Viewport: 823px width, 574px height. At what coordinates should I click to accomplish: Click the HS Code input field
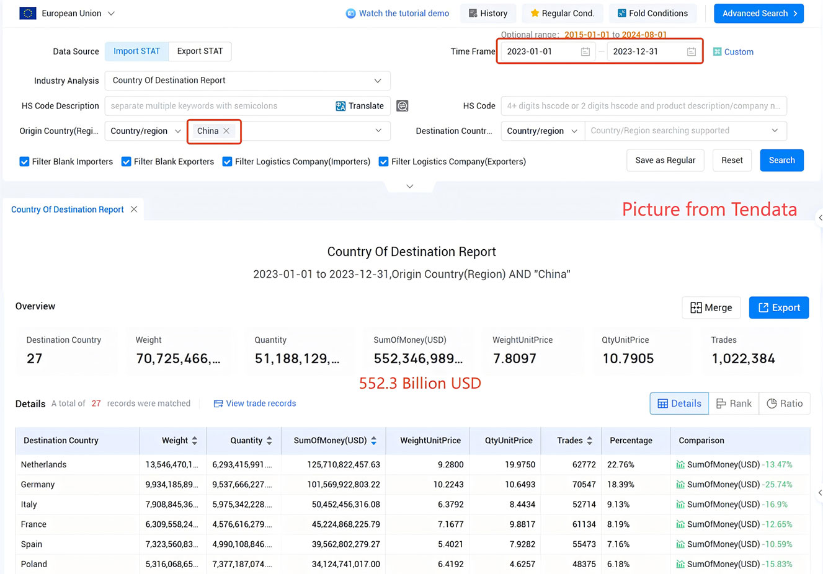click(644, 106)
